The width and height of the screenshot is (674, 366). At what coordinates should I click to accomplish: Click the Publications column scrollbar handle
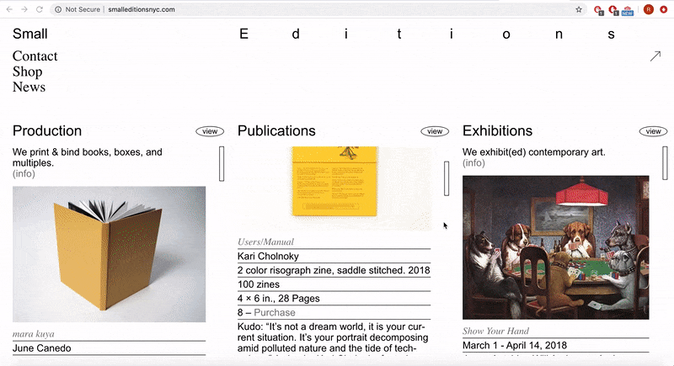447,178
